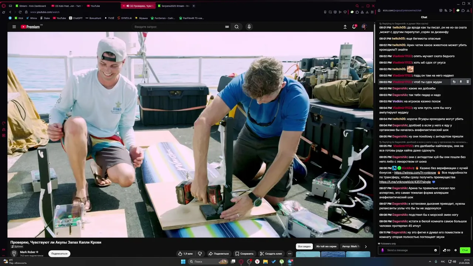This screenshot has height=266, width=473.
Task: Click YouTube address bar URL
Action: 45,12
